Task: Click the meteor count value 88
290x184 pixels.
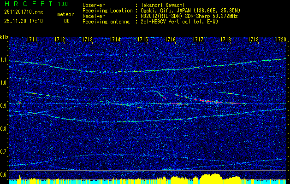Action: [67, 21]
